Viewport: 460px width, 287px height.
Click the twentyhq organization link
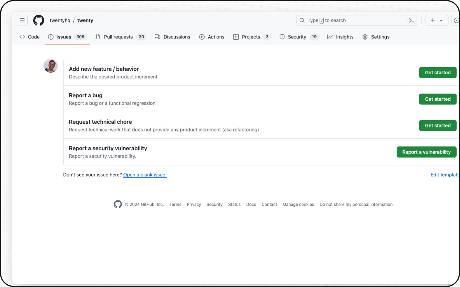(x=60, y=20)
